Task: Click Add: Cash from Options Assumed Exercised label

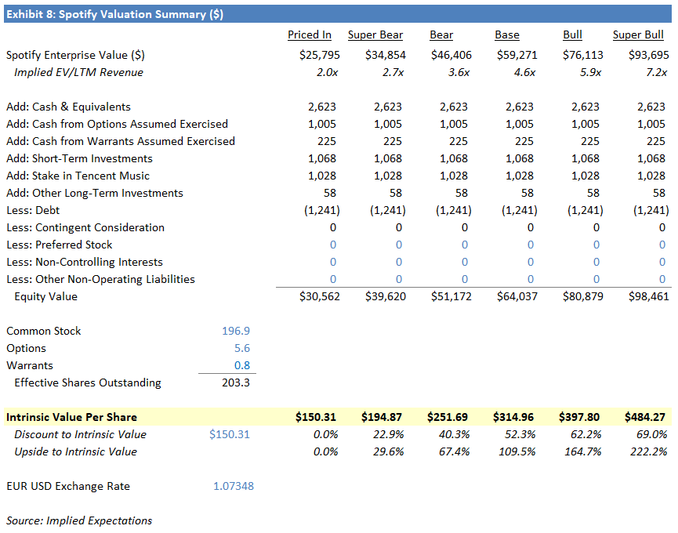Action: pos(117,124)
